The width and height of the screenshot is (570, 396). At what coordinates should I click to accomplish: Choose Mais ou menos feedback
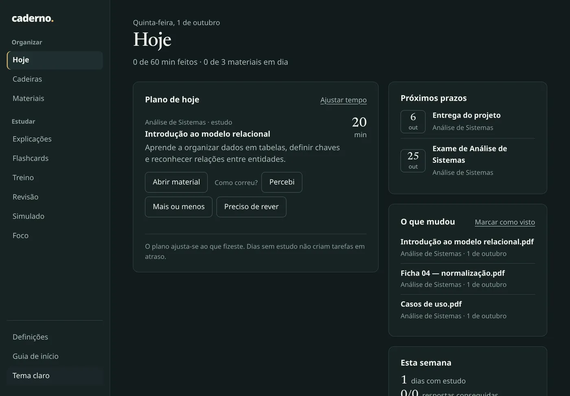179,207
